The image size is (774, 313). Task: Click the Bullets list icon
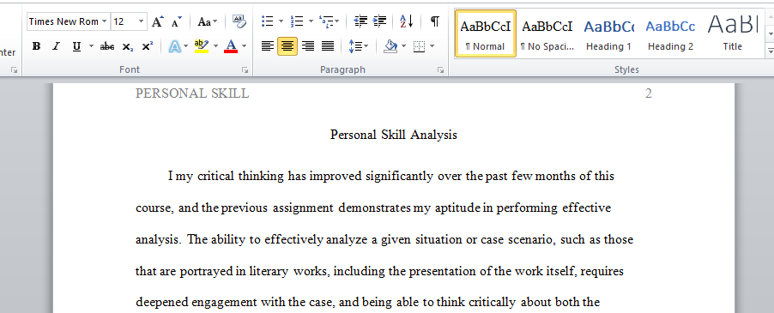[268, 21]
